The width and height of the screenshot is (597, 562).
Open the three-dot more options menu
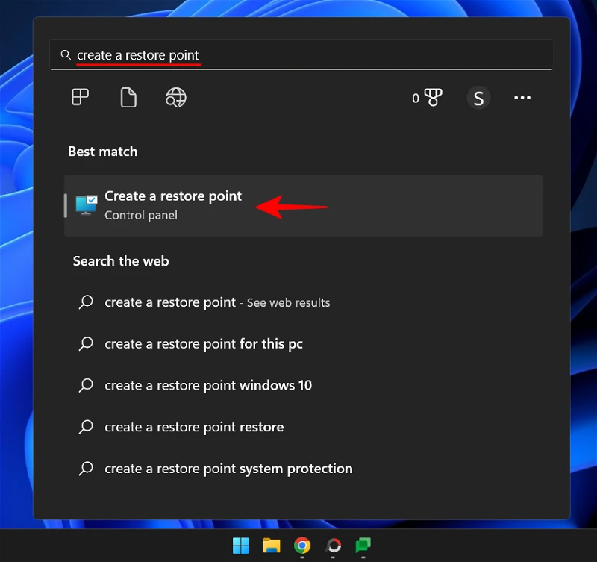[x=522, y=98]
